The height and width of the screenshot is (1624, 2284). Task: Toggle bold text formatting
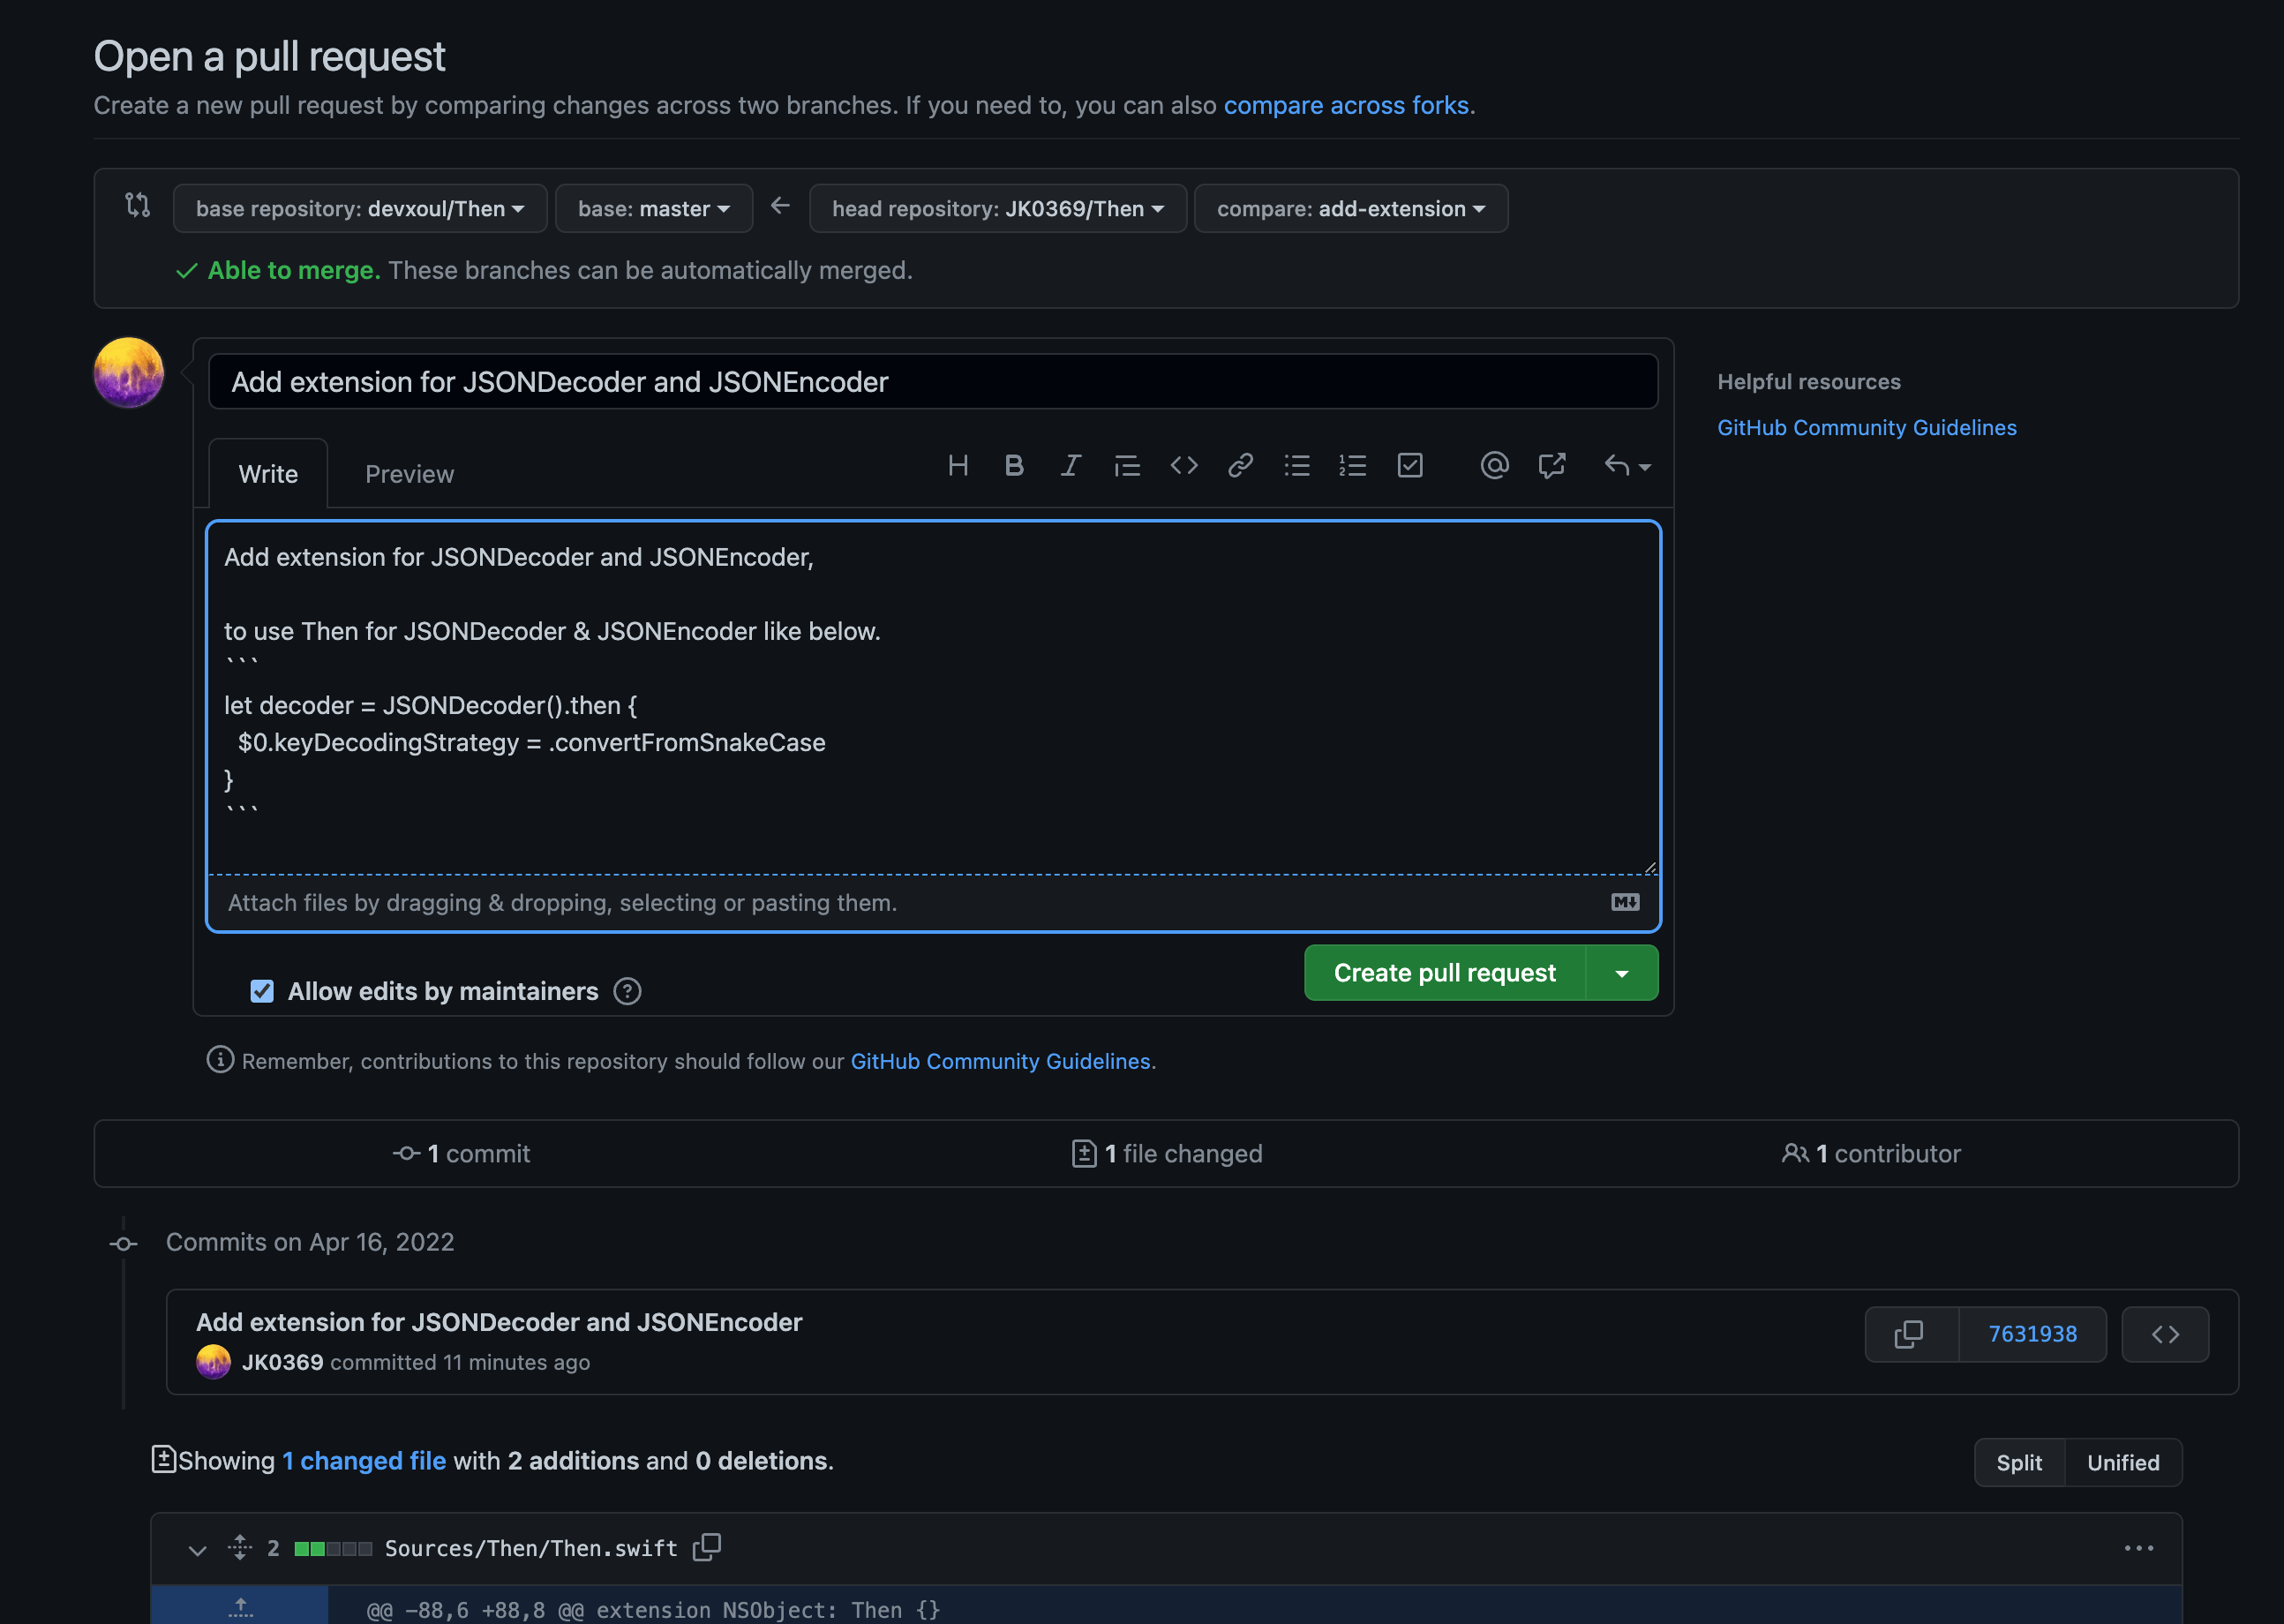[x=1013, y=466]
